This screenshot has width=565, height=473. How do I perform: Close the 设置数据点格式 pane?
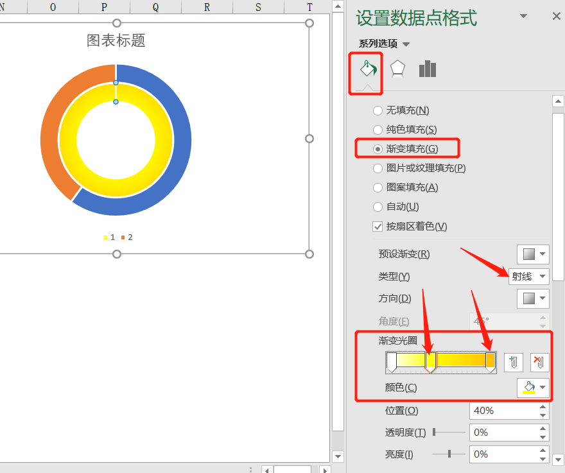(x=557, y=16)
